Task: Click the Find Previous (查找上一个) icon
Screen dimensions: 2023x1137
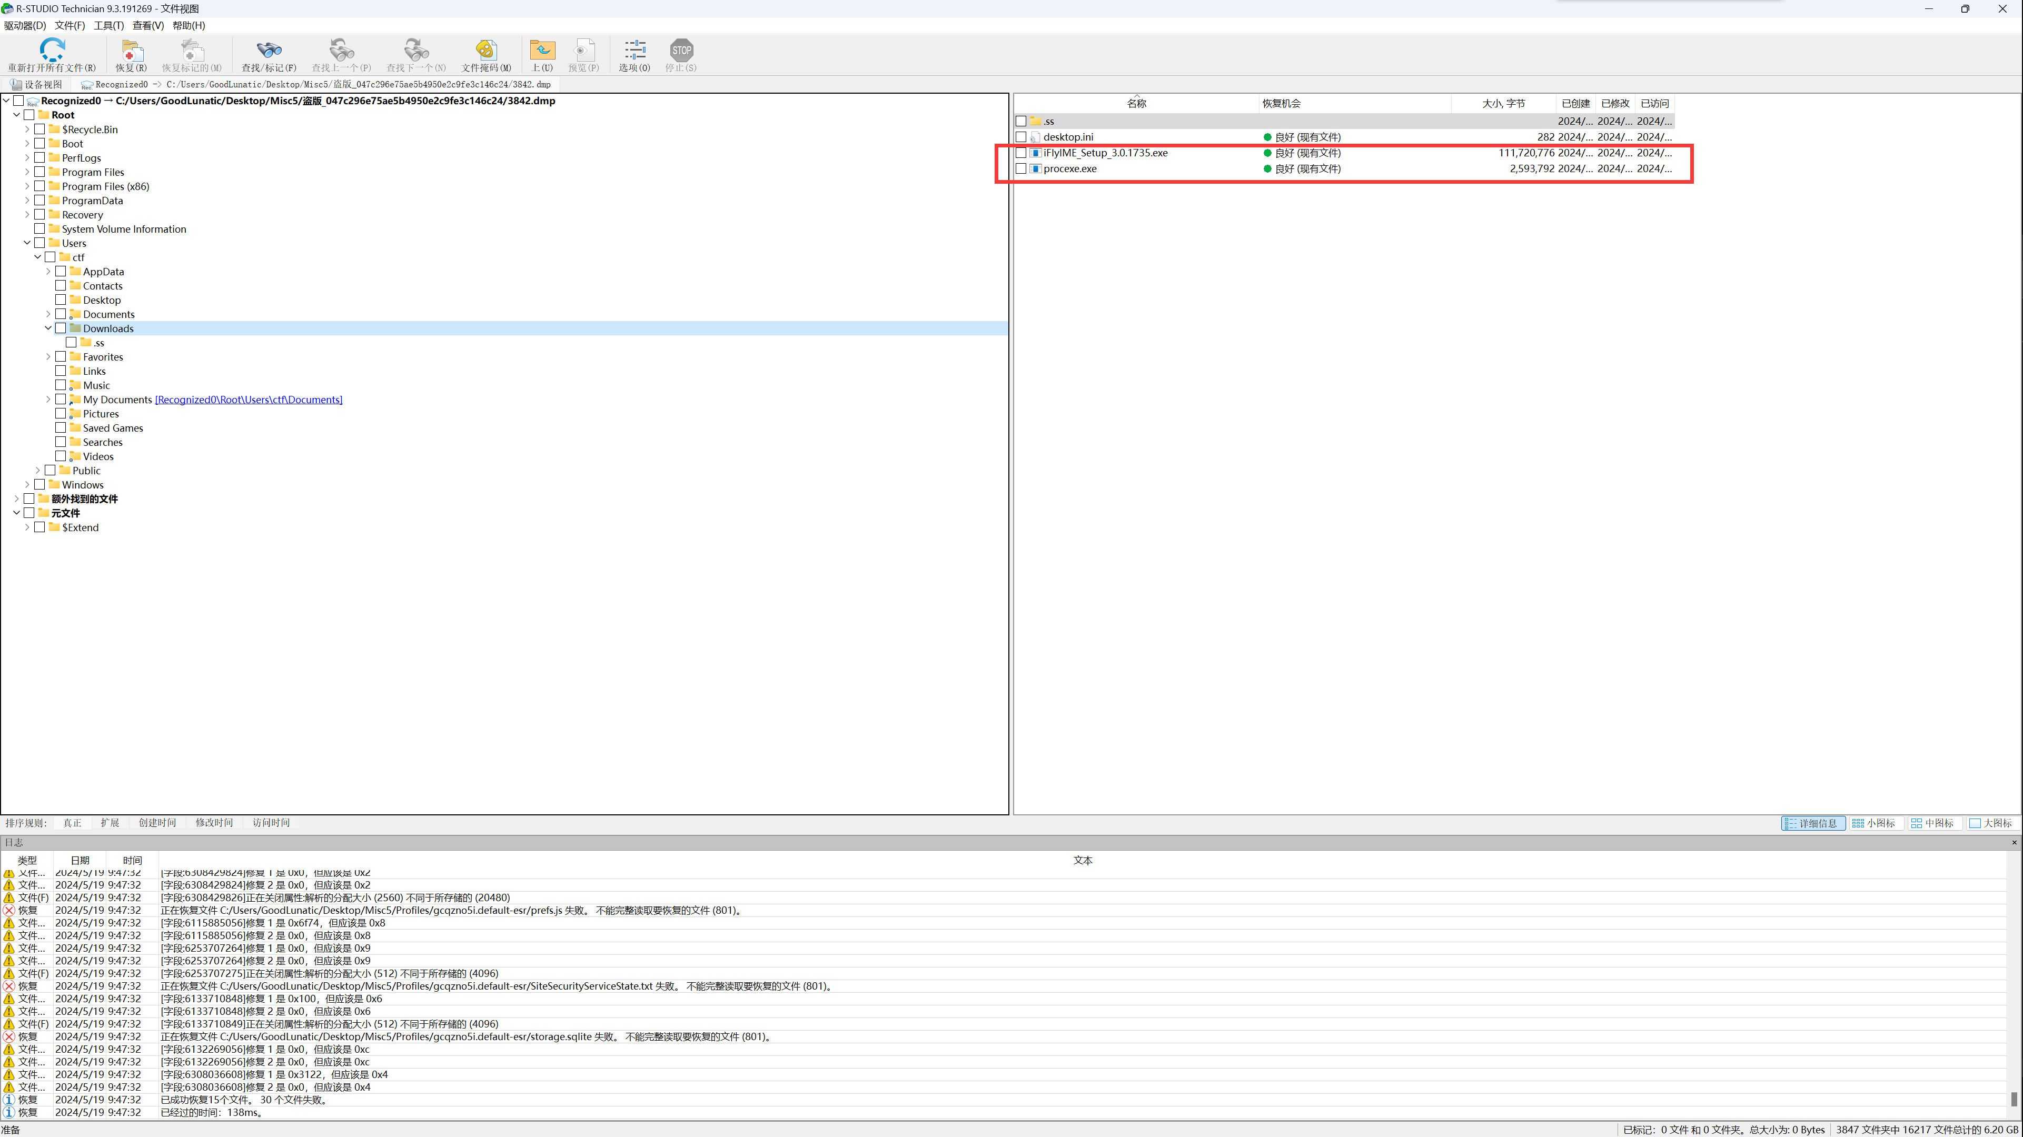Action: [x=342, y=50]
